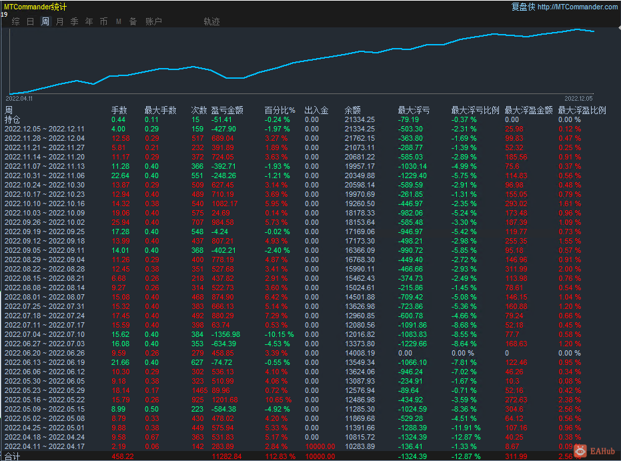Open the 综 (summary) tab

[x=15, y=21]
